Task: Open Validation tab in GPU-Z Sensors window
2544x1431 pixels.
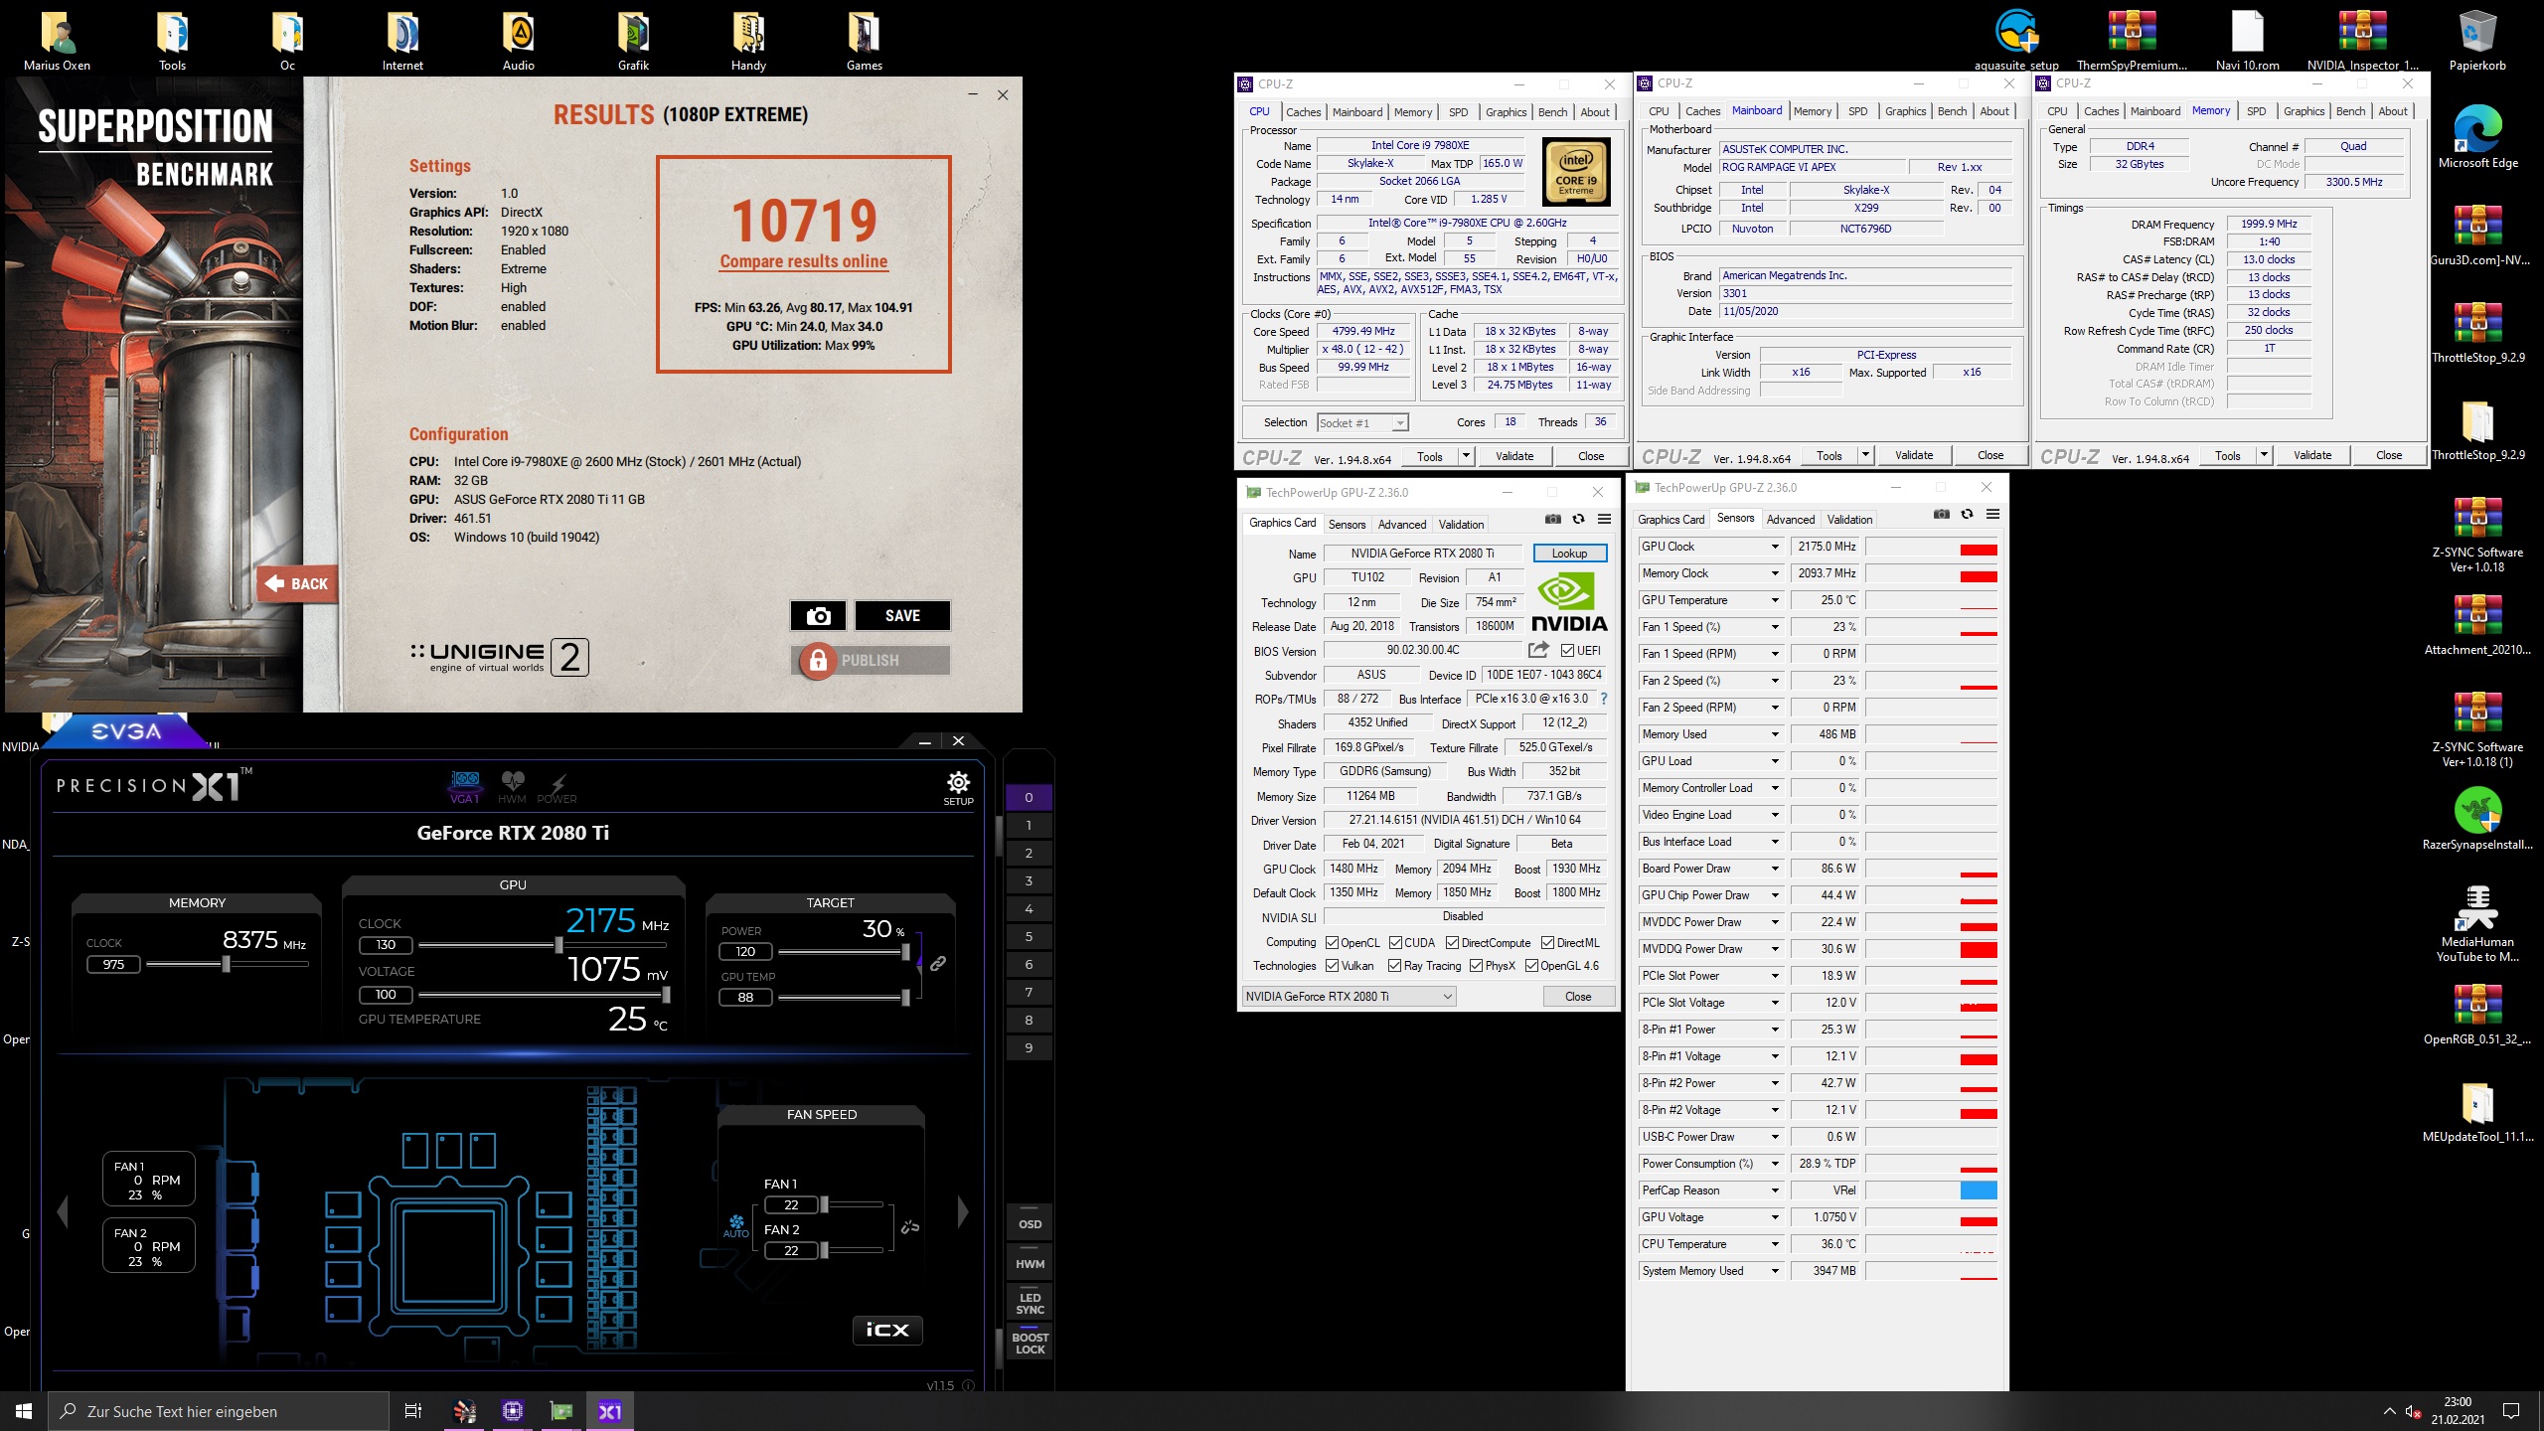Action: (1849, 520)
